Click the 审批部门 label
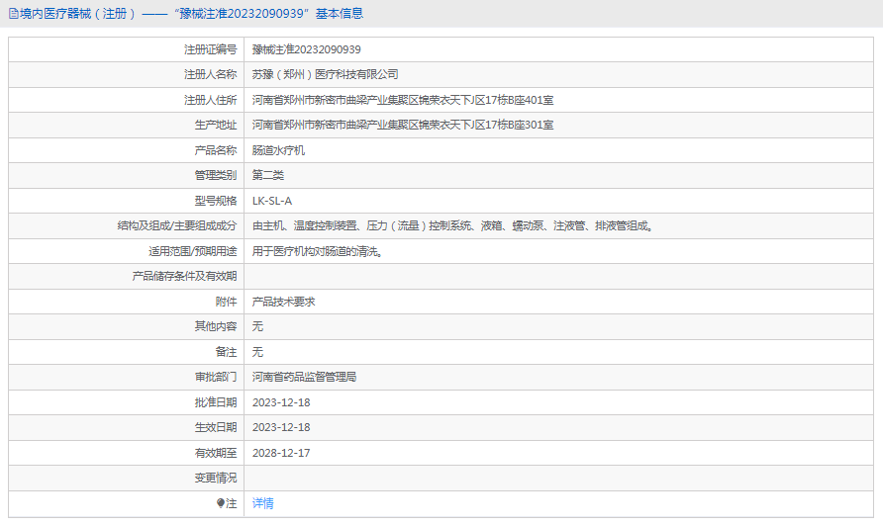 tap(216, 377)
